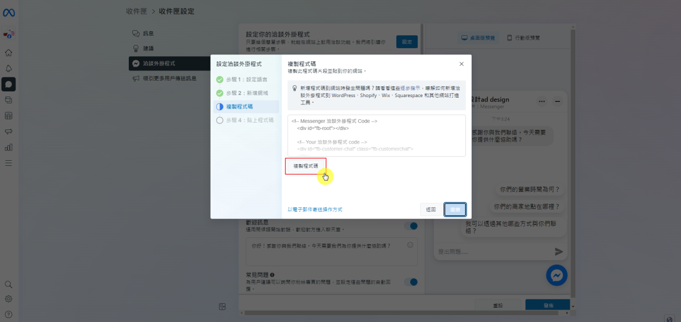
Task: Switch to 桌面版預覽 tab
Action: tap(478, 37)
